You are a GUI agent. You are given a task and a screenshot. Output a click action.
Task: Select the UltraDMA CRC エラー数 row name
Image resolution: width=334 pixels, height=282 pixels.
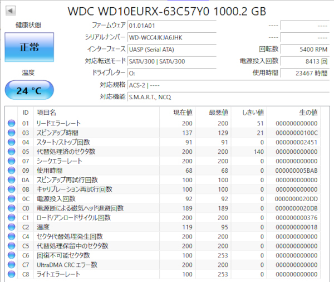[x=67, y=265]
